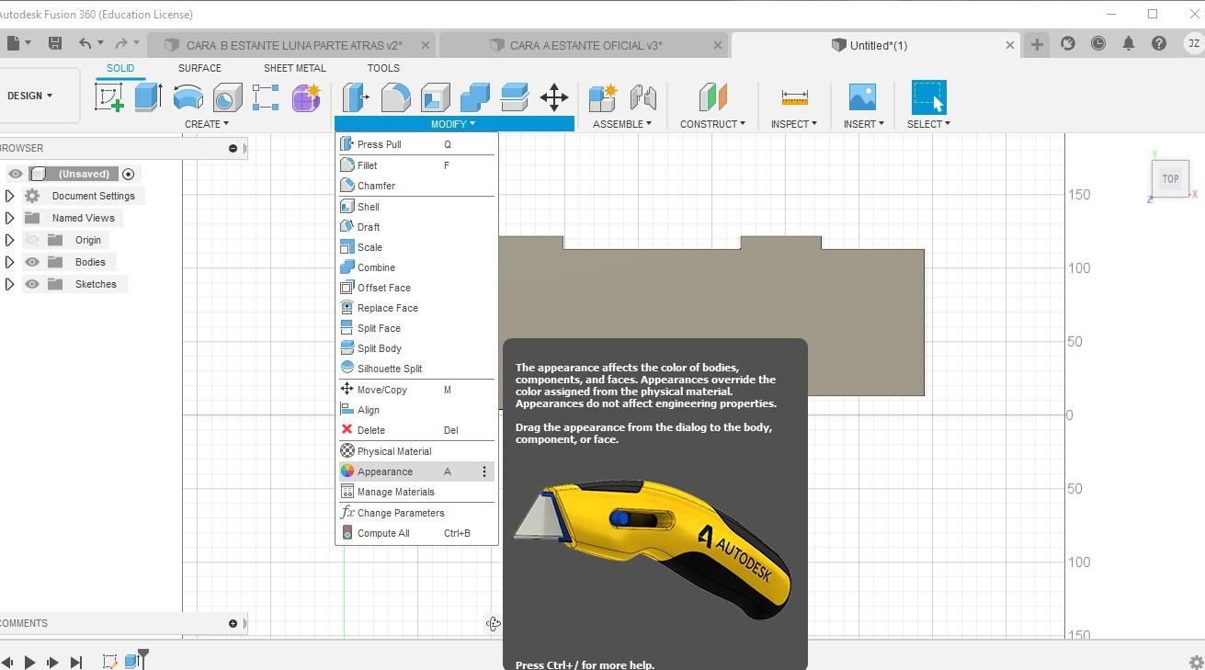Open the INSERT dropdown menu

(864, 124)
